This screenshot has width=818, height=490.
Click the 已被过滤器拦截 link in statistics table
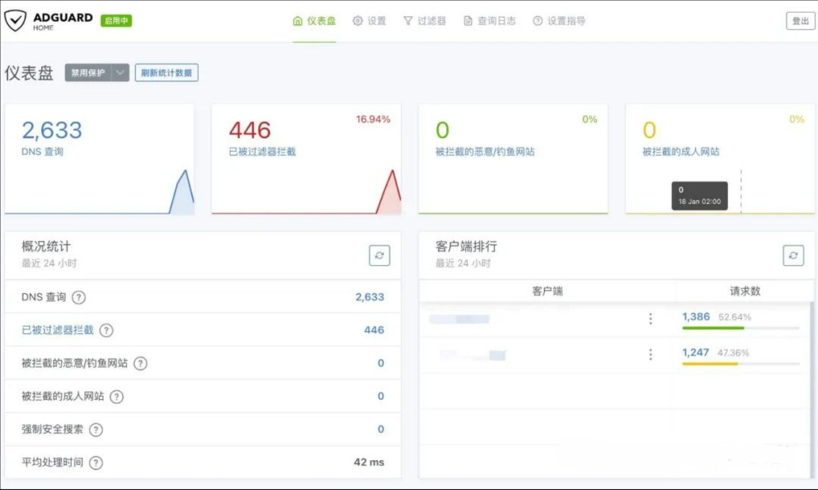[x=58, y=330]
